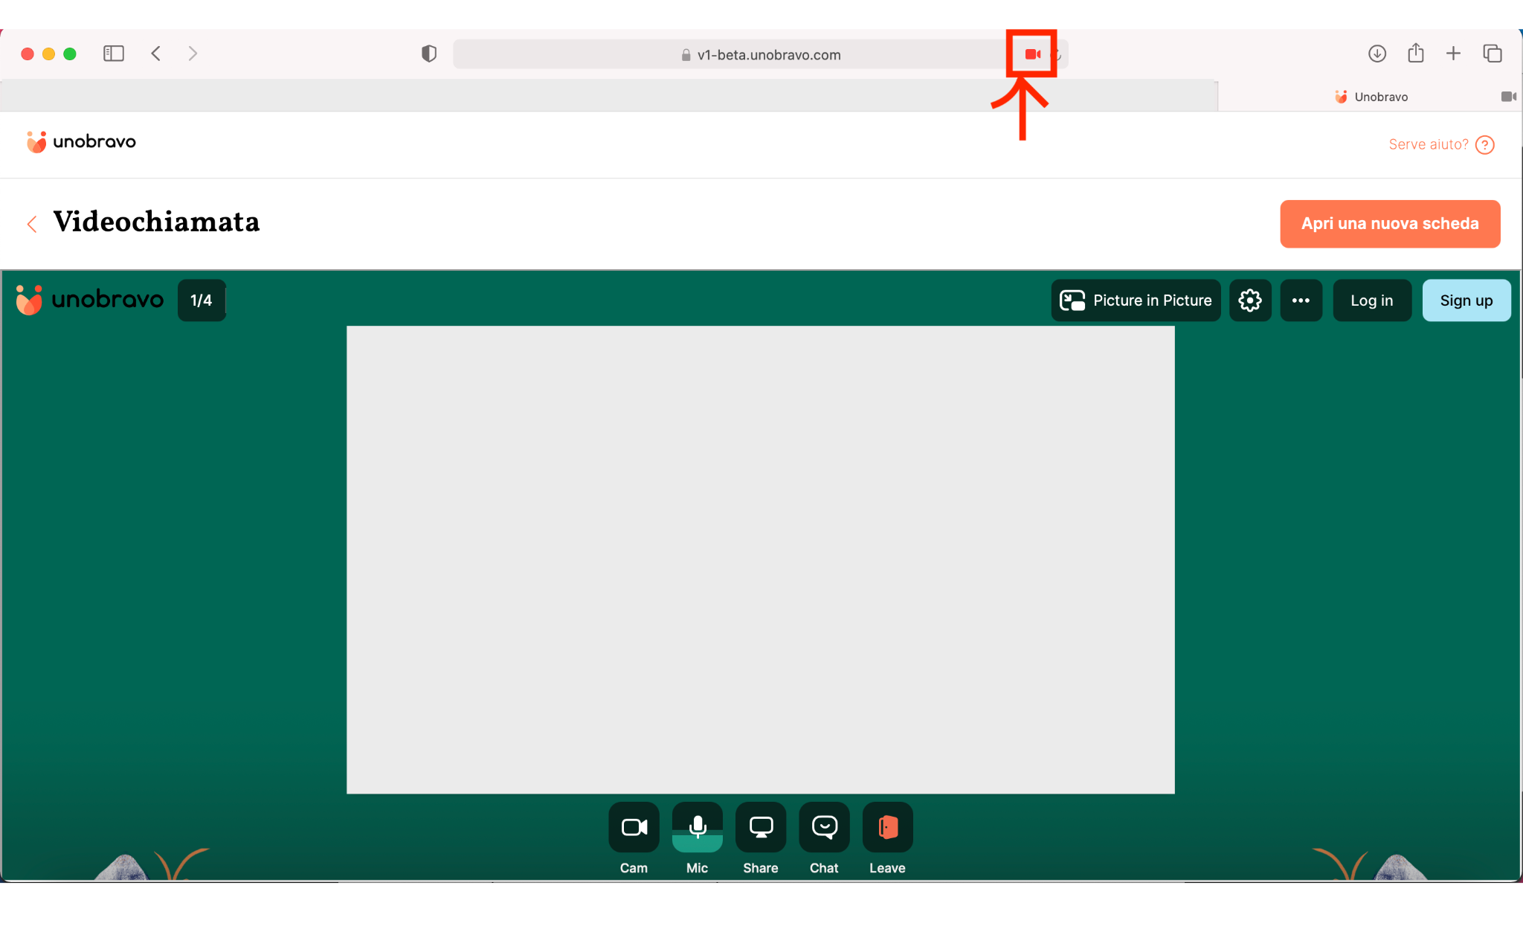
Task: Mute the Mic button
Action: tap(697, 827)
